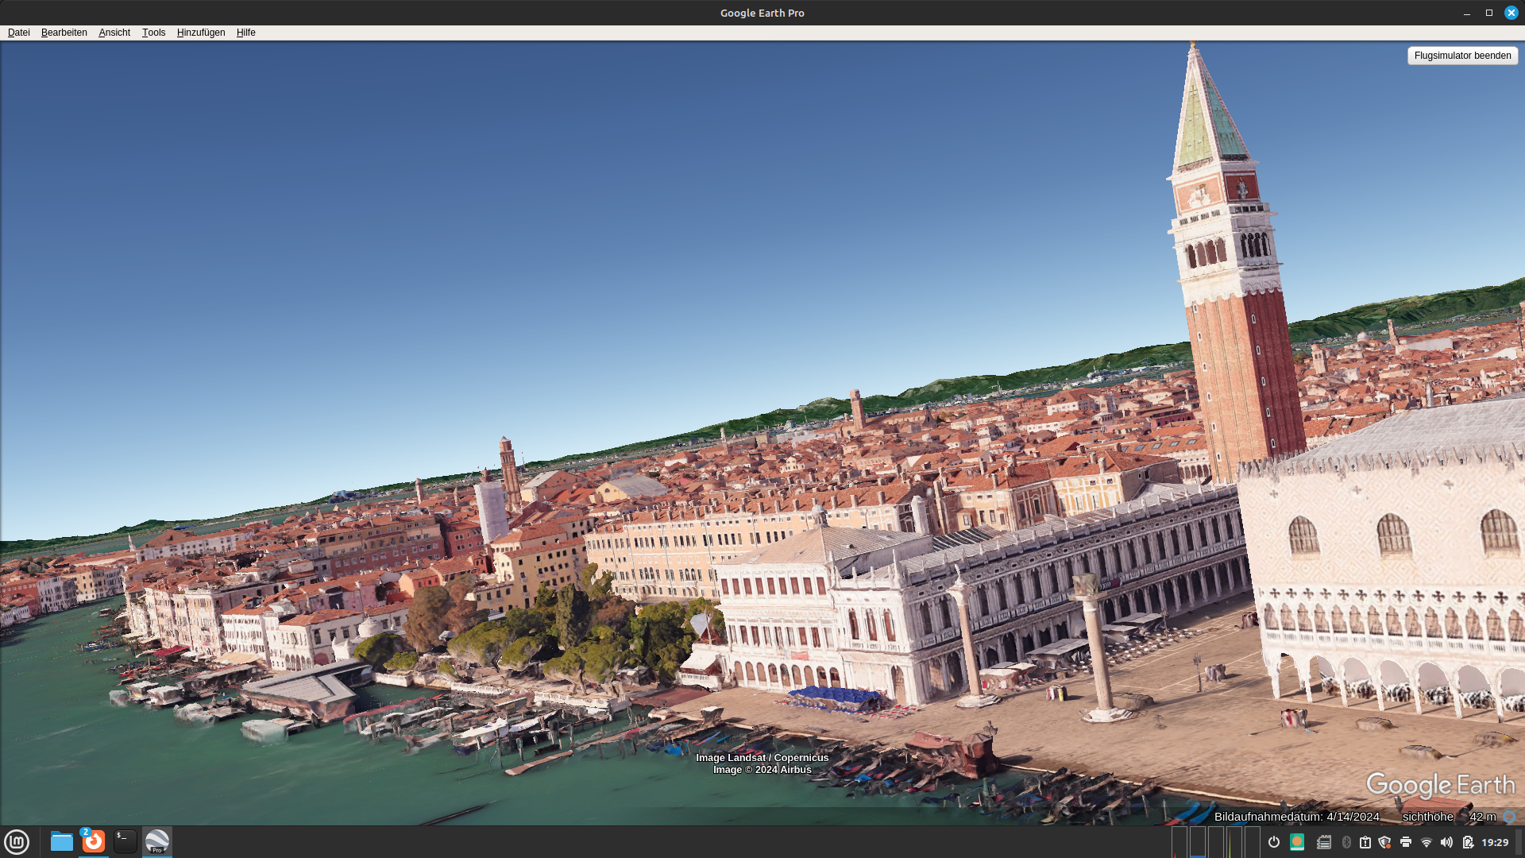
Task: Open the Hilfe menu
Action: point(245,33)
